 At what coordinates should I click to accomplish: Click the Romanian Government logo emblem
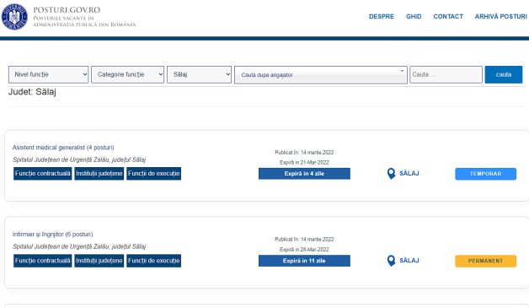click(x=14, y=17)
